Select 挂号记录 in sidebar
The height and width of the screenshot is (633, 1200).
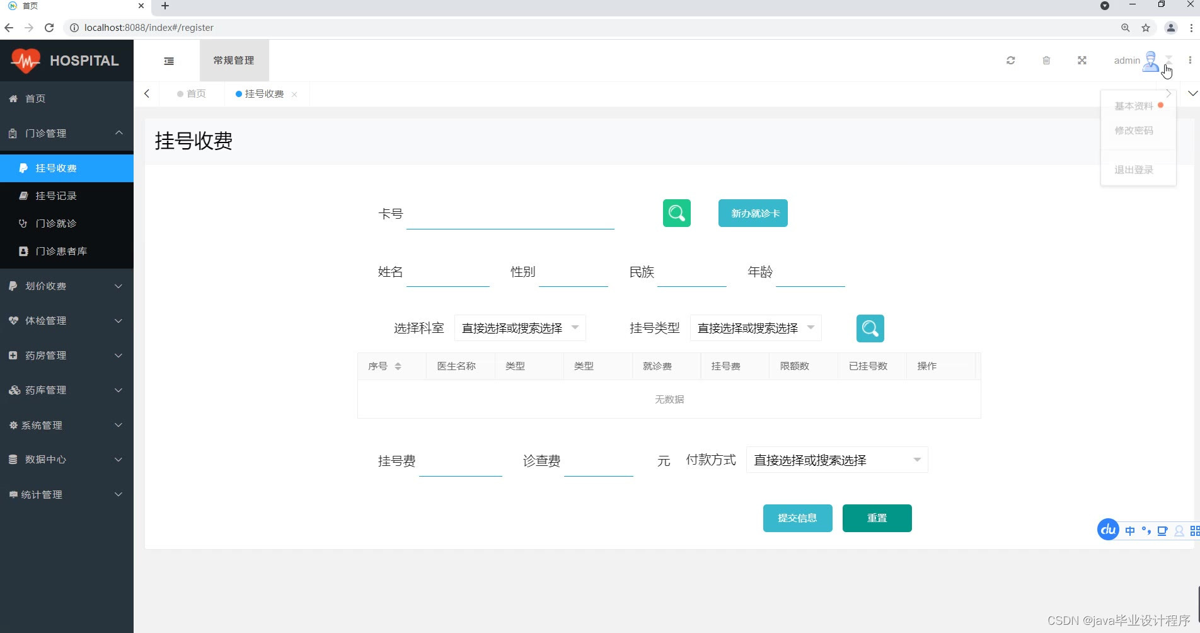67,196
